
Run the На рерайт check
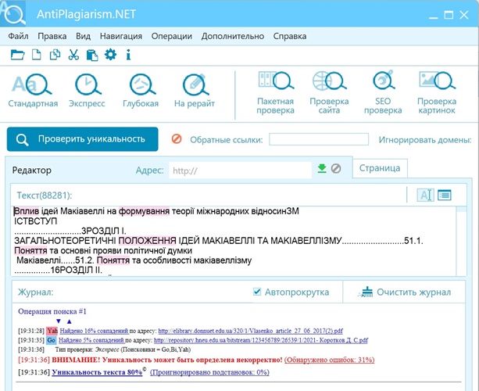coord(195,91)
